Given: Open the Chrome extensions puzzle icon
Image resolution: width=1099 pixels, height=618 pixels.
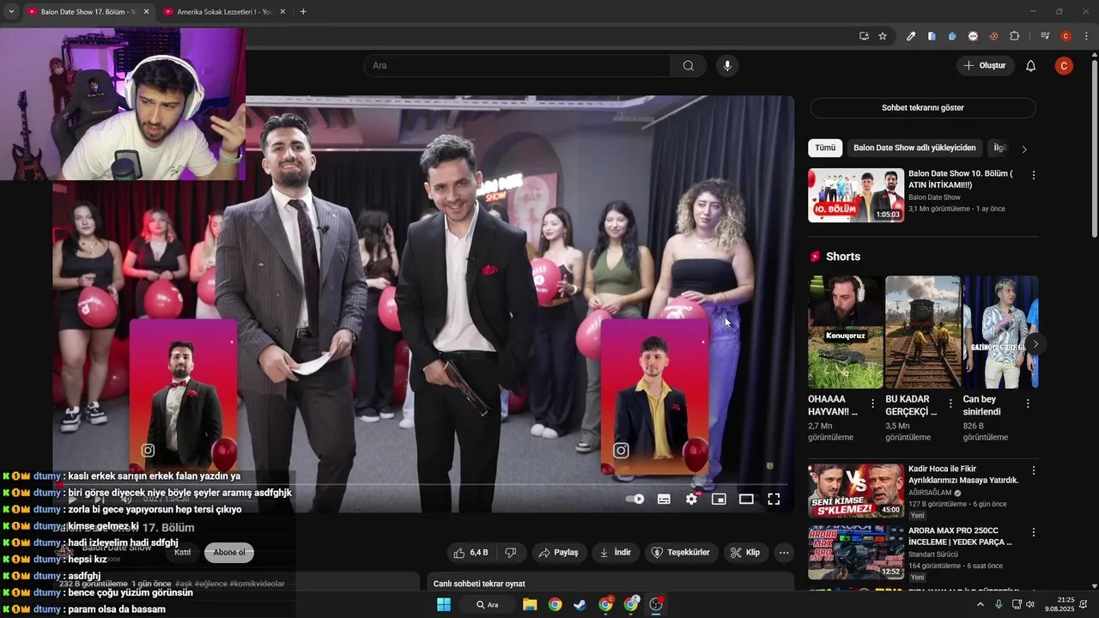Looking at the screenshot, I should (1014, 36).
